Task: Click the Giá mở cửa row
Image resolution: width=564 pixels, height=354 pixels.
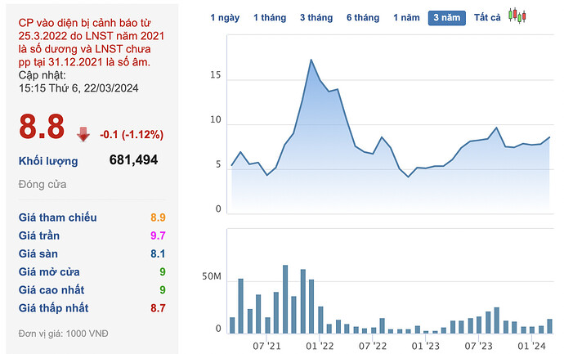Action: tap(92, 271)
